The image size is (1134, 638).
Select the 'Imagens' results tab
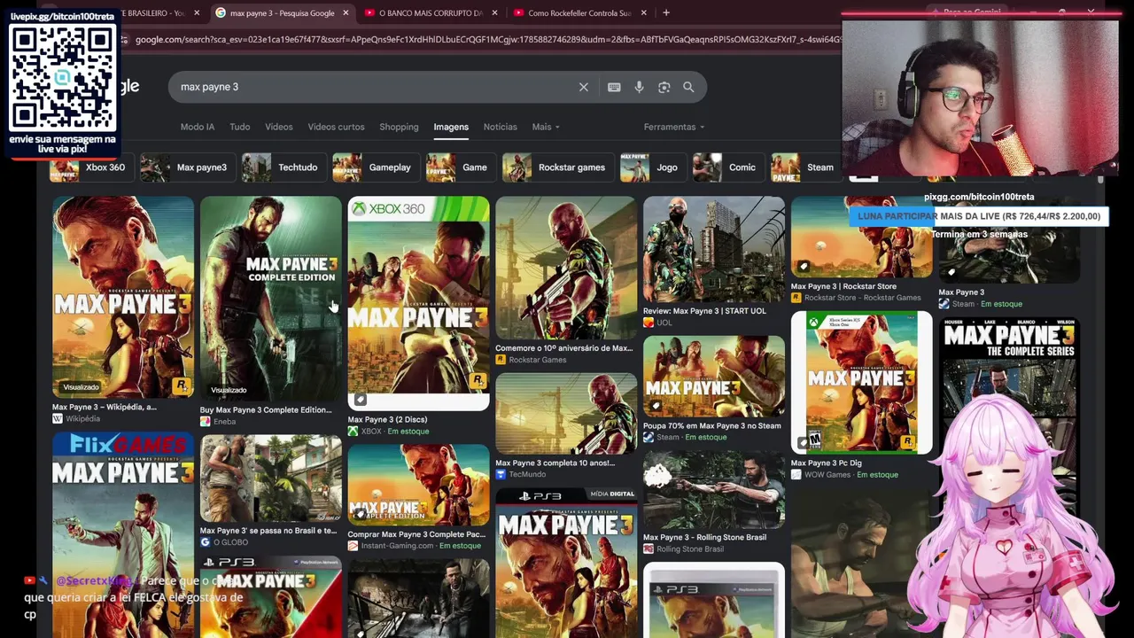click(x=451, y=127)
